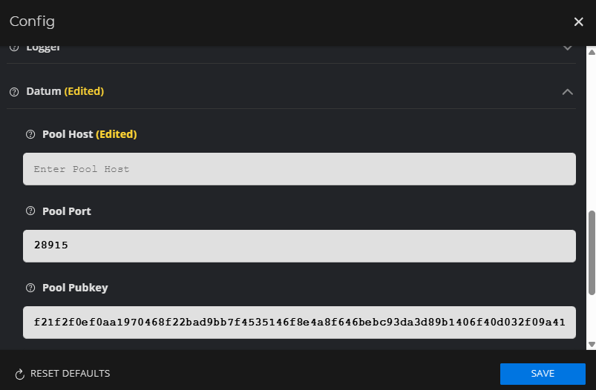
Task: Click the scrollbar track above the thumb
Action: tap(592, 133)
